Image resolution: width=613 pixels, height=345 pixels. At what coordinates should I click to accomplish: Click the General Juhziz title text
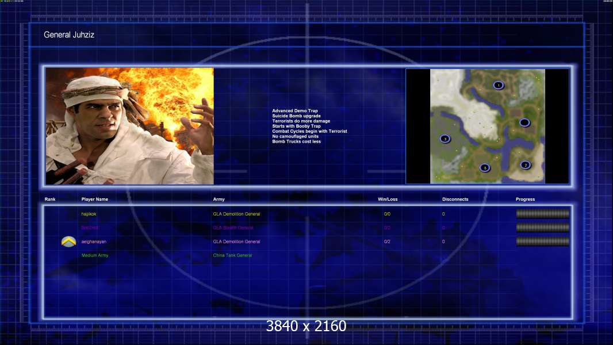click(69, 34)
